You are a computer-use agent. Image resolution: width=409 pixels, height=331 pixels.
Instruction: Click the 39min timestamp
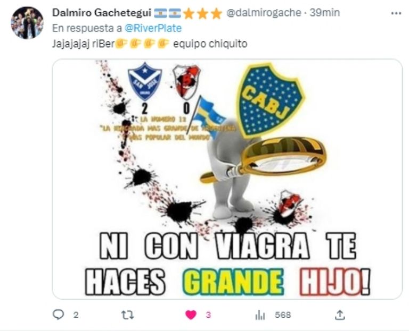click(x=324, y=13)
